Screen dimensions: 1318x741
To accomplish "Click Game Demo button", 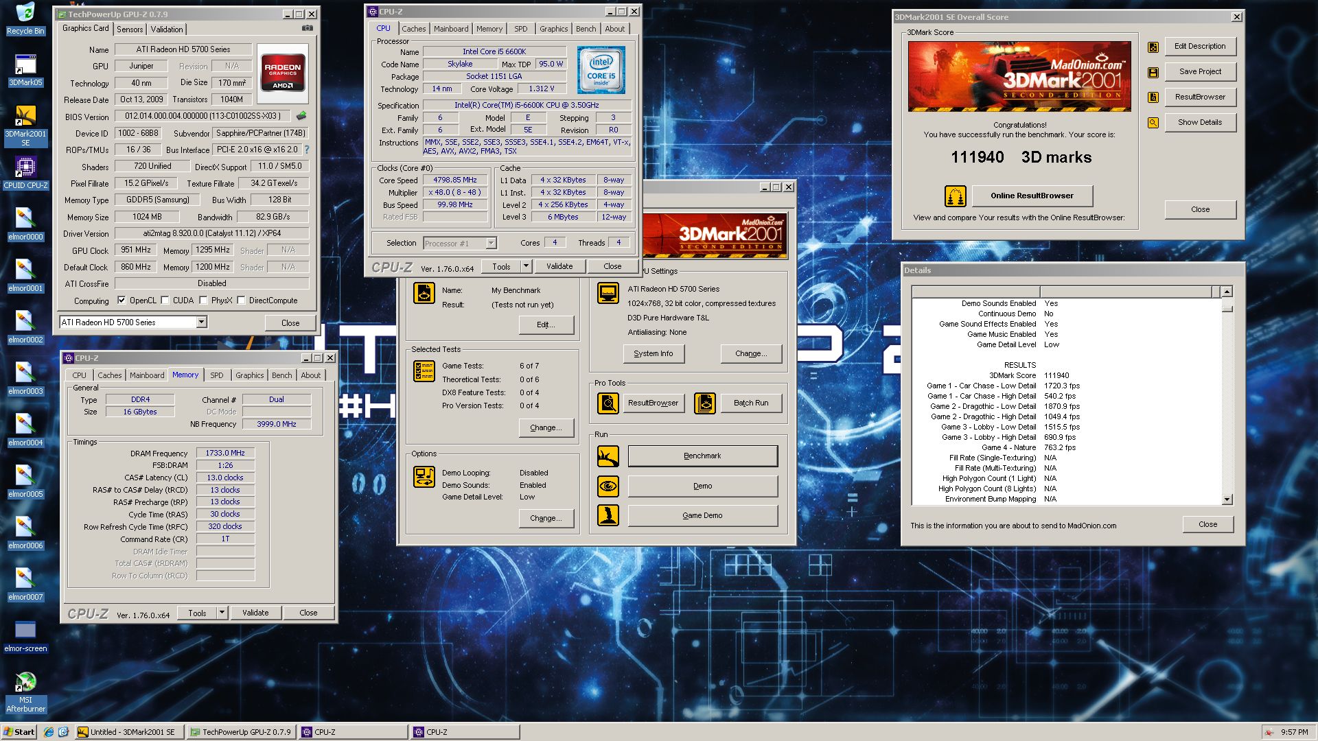I will coord(703,515).
